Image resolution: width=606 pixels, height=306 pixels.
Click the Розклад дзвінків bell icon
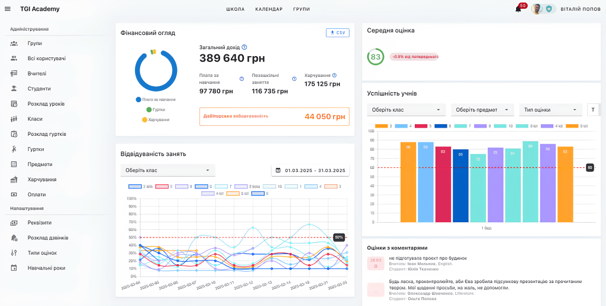[x=14, y=237]
